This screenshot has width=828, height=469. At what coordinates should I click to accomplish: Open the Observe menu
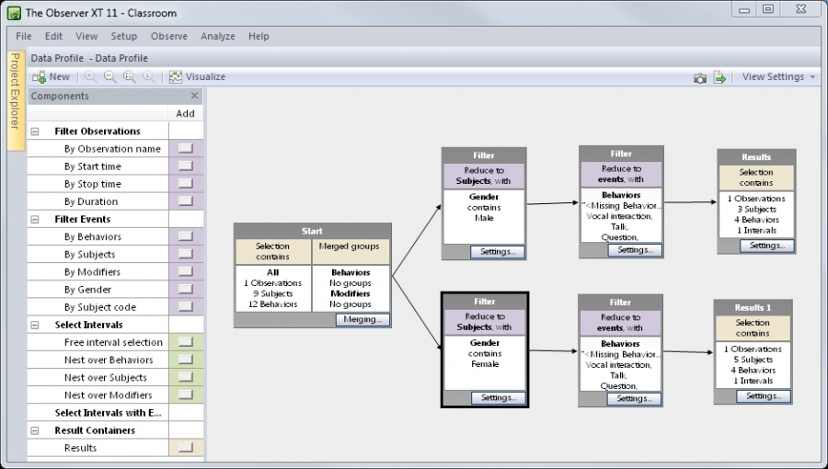point(168,37)
